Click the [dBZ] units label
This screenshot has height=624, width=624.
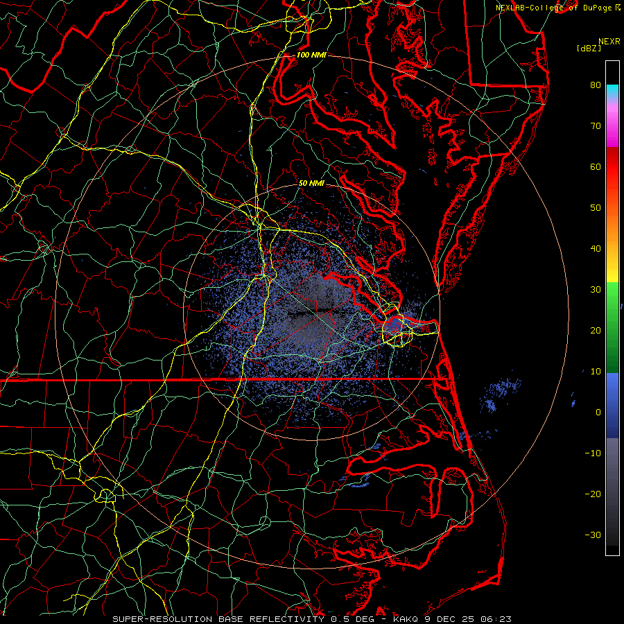[589, 48]
